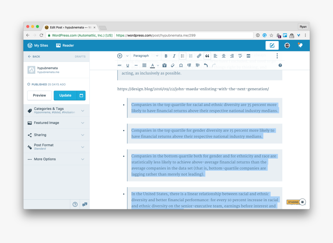Expand the Post Format section
This screenshot has width=333, height=243.
[x=57, y=147]
